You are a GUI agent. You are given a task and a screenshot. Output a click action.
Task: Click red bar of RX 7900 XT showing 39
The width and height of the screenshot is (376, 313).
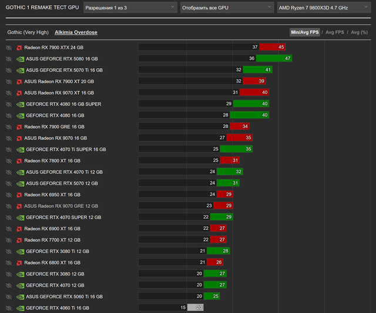(254, 81)
